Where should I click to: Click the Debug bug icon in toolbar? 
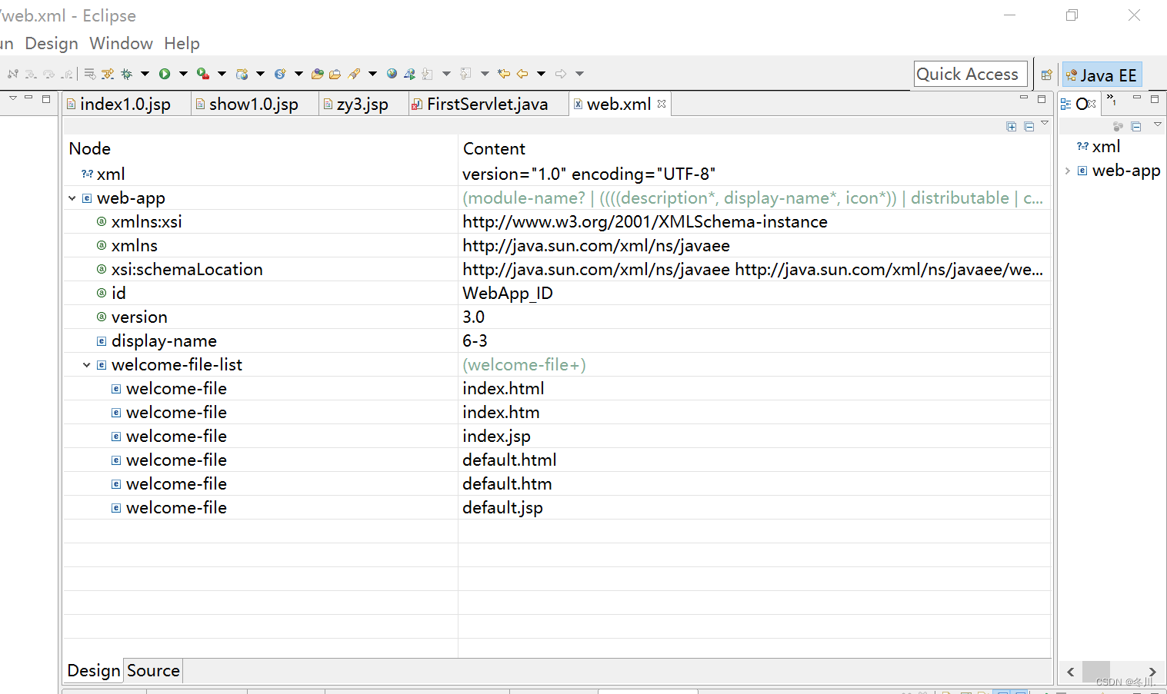click(126, 74)
